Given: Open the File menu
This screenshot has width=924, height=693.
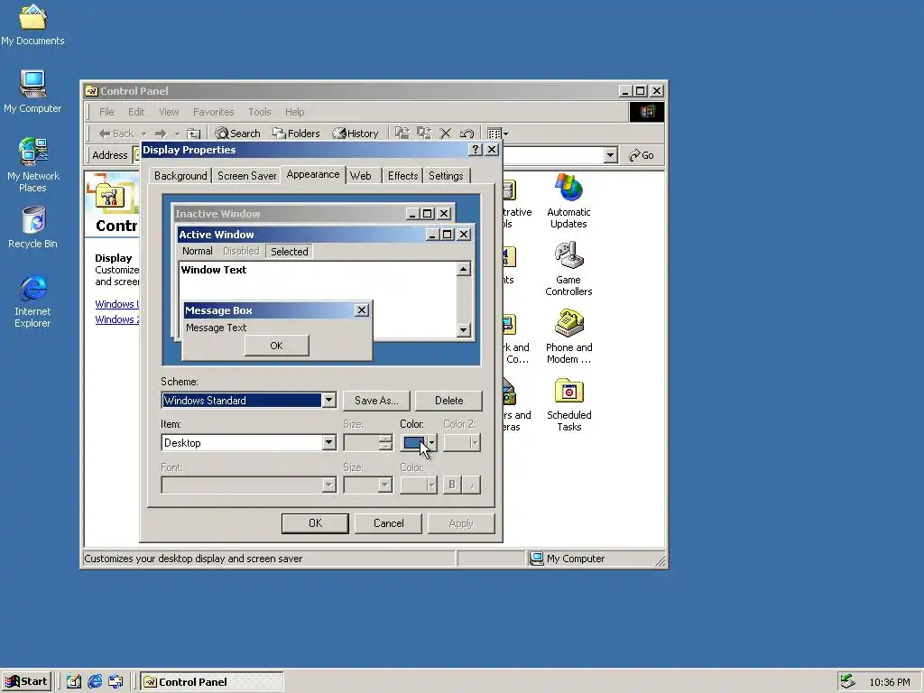Looking at the screenshot, I should tap(106, 112).
